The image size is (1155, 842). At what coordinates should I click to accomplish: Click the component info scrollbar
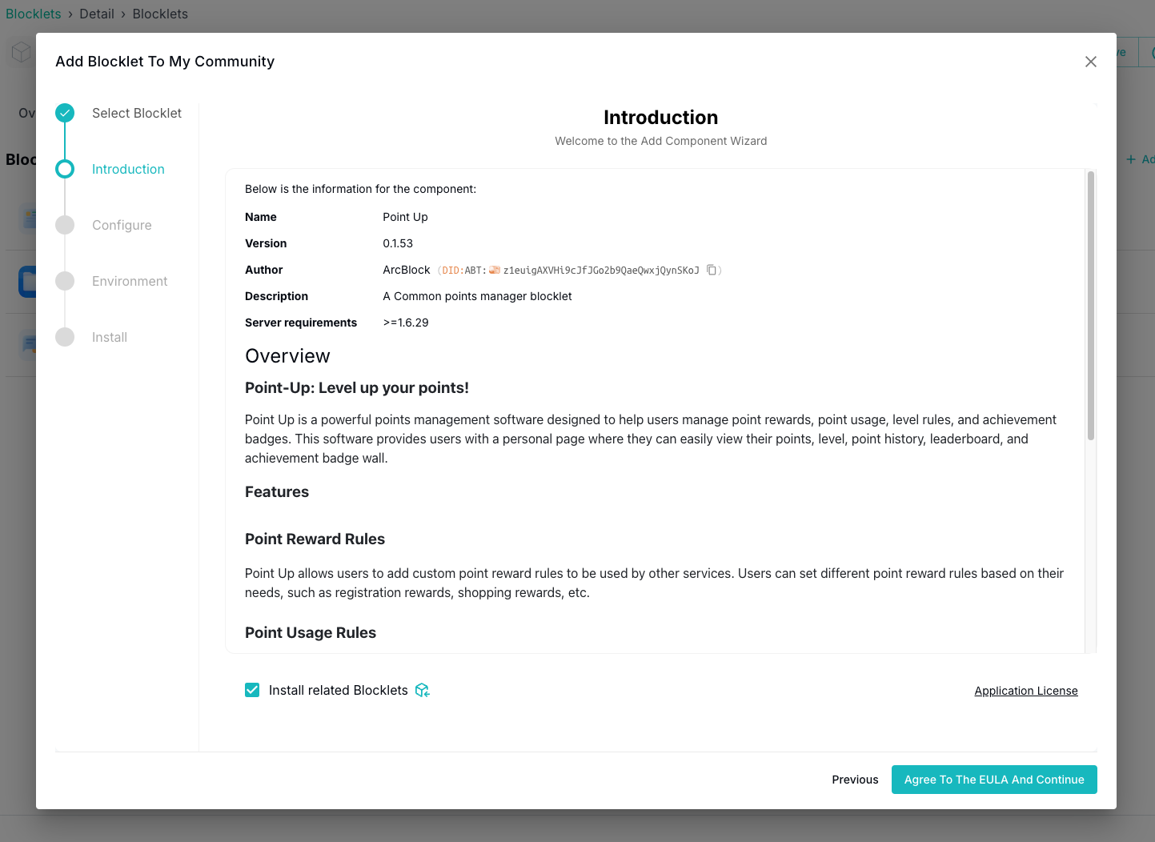pos(1090,305)
